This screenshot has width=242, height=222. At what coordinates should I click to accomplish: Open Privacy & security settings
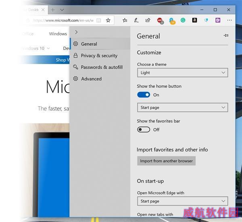pos(100,56)
